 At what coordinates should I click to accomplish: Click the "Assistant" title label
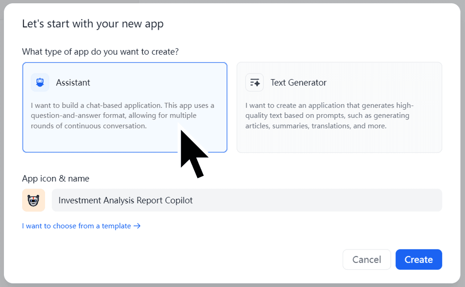(x=73, y=83)
